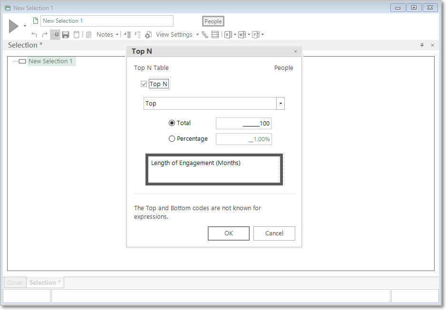446x310 pixels.
Task: Click the Top combo box field
Action: click(210, 104)
